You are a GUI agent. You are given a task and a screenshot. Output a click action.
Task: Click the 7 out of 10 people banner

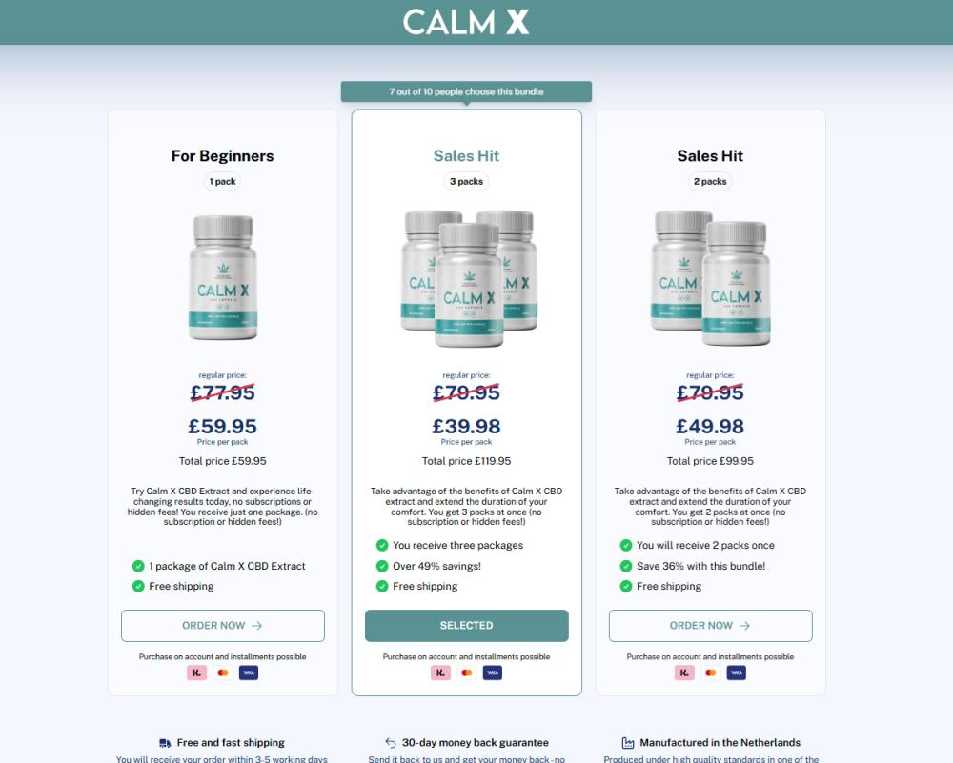(x=466, y=91)
